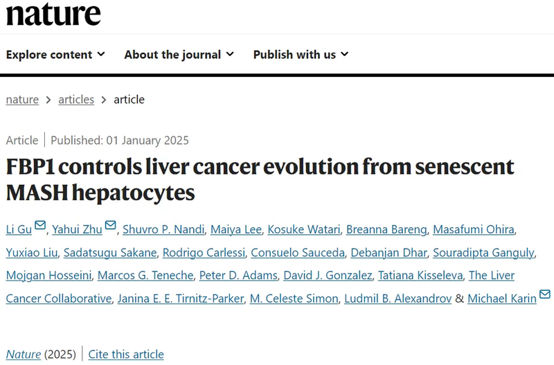Navigate to the articles breadcrumb
The image size is (554, 365).
click(x=76, y=99)
